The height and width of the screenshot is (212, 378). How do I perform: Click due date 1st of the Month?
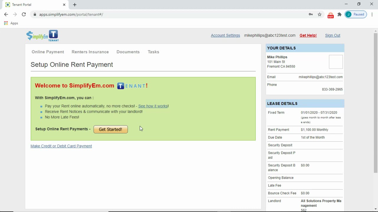(x=313, y=138)
